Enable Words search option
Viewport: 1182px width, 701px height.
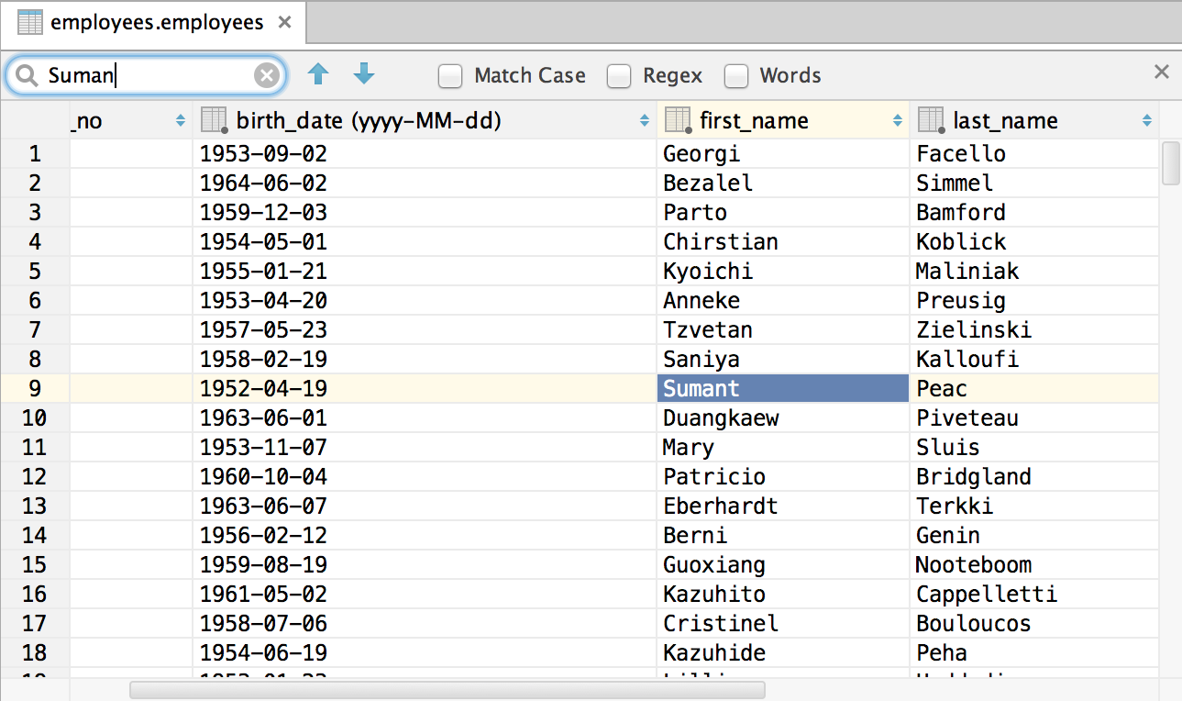point(736,76)
